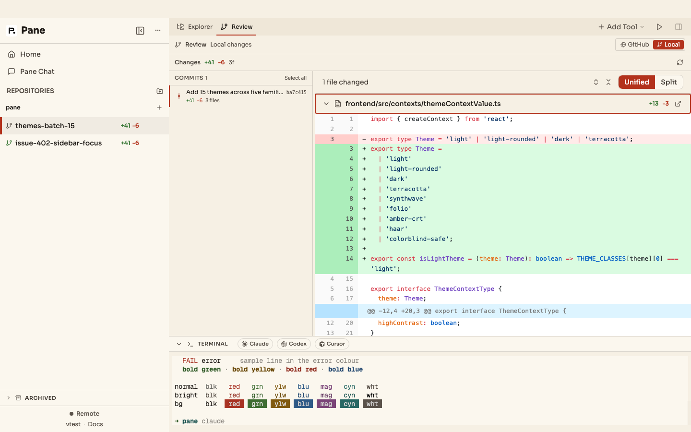Click Select all commits
This screenshot has height=432, width=691.
(x=296, y=78)
